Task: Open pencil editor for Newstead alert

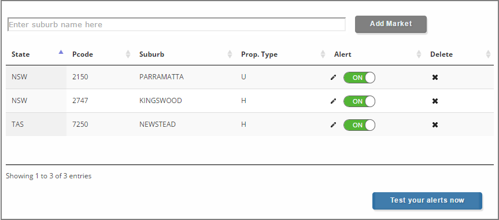Action: click(333, 124)
